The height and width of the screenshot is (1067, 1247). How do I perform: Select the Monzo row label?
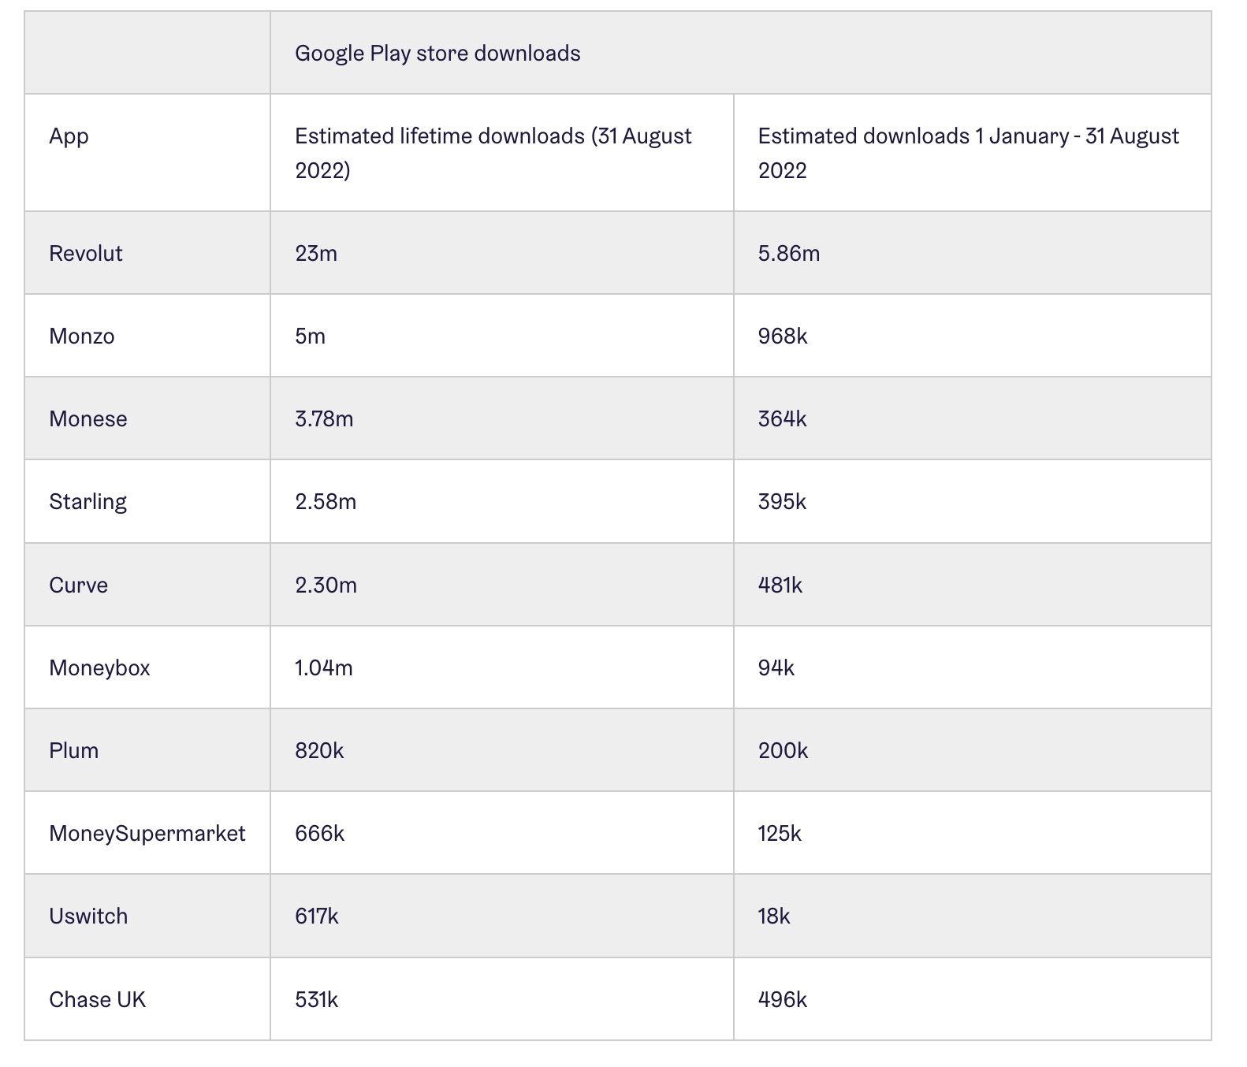[147, 336]
